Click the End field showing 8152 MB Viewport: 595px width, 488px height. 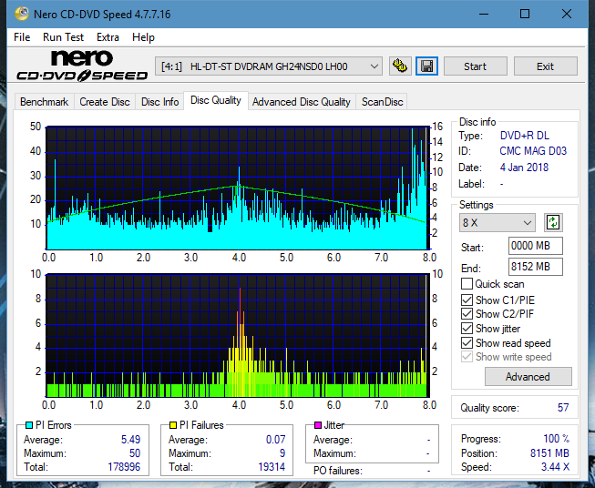click(x=536, y=267)
